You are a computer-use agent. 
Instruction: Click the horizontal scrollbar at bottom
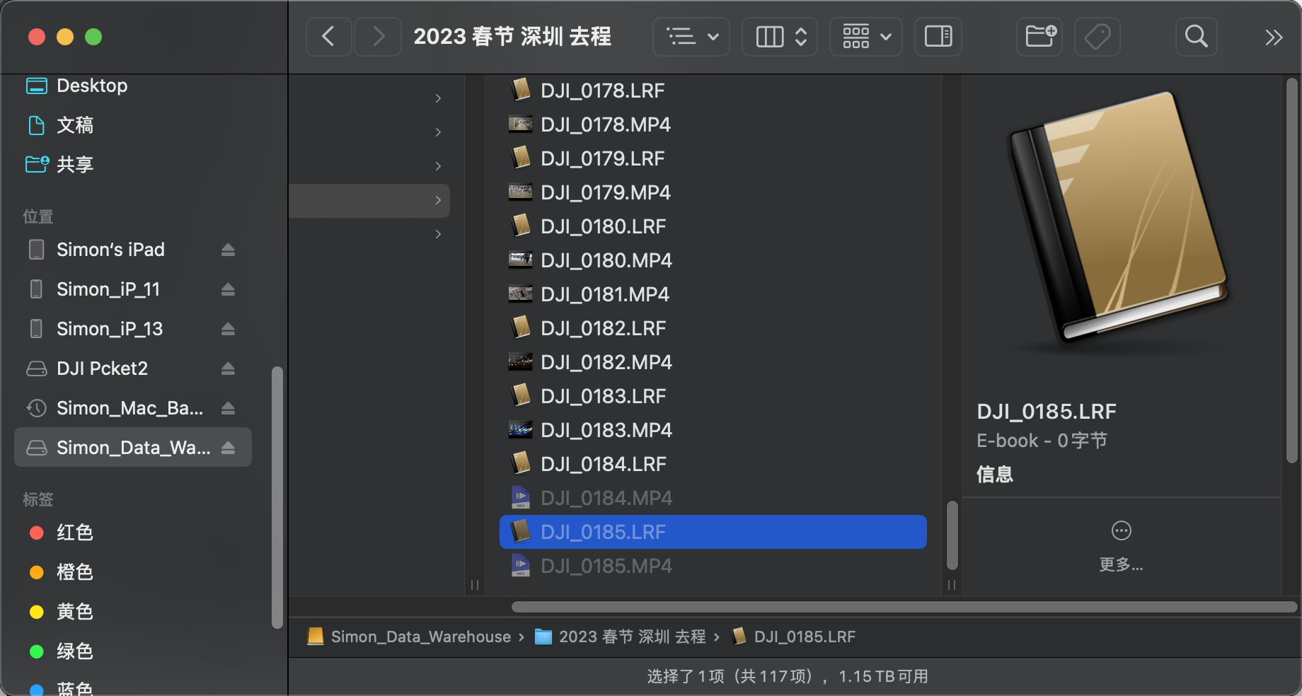pos(903,607)
